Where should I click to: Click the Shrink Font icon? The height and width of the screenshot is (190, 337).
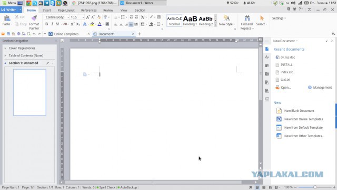point(93,17)
